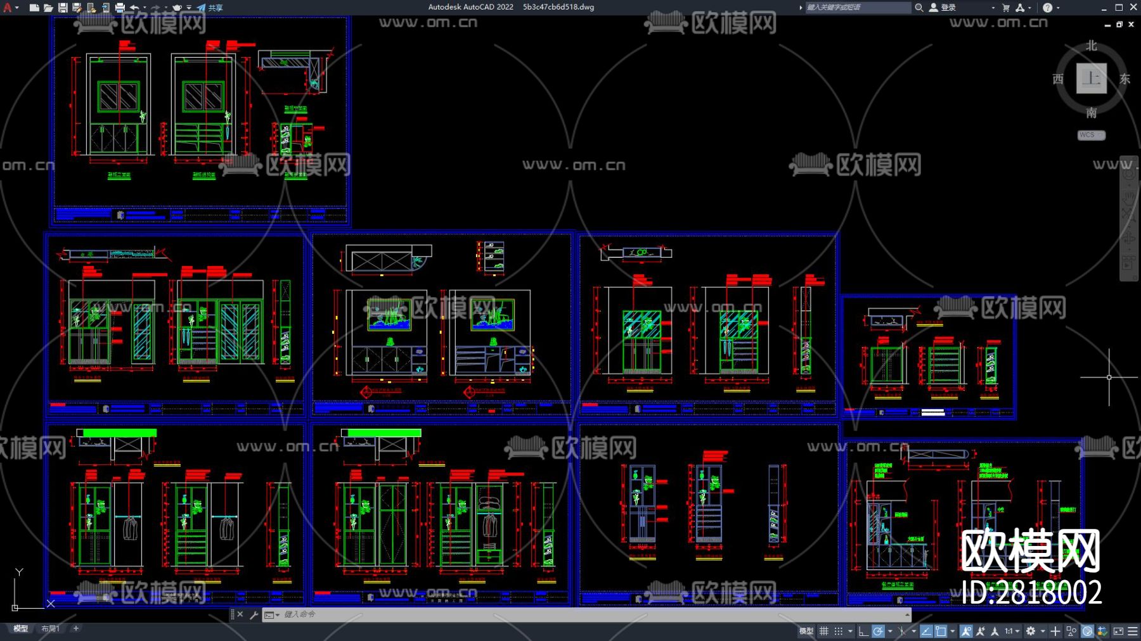Toggle snap mode in status bar
The width and height of the screenshot is (1141, 641).
839,631
